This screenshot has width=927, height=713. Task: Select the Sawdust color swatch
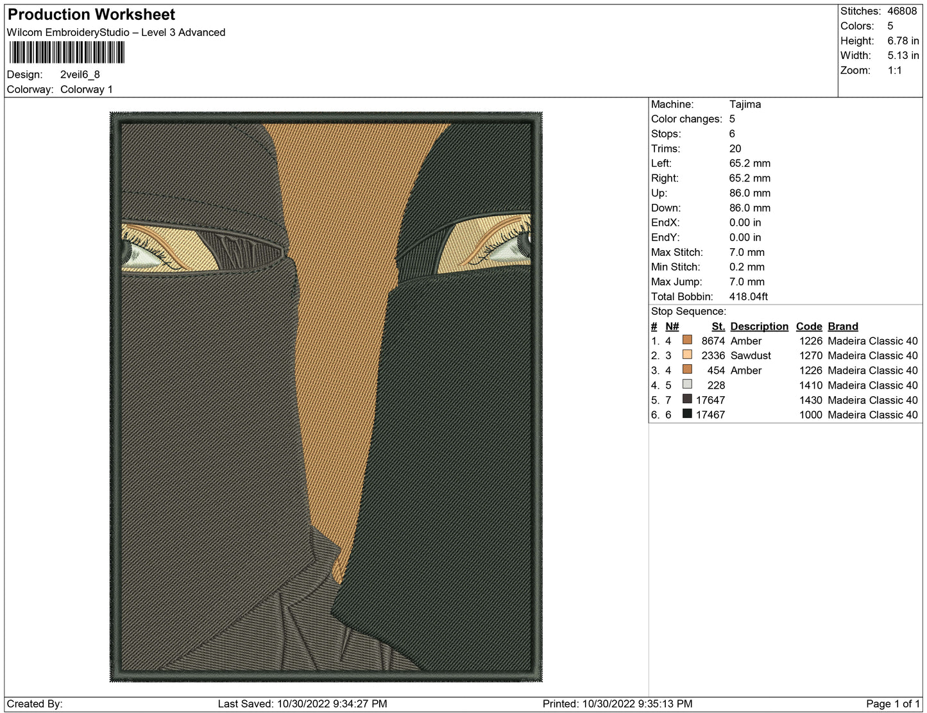(687, 355)
